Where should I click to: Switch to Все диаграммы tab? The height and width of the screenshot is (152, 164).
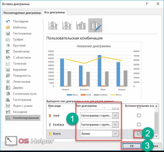pyautogui.click(x=55, y=13)
